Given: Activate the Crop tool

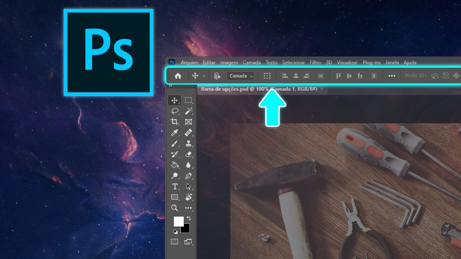Looking at the screenshot, I should tap(174, 122).
